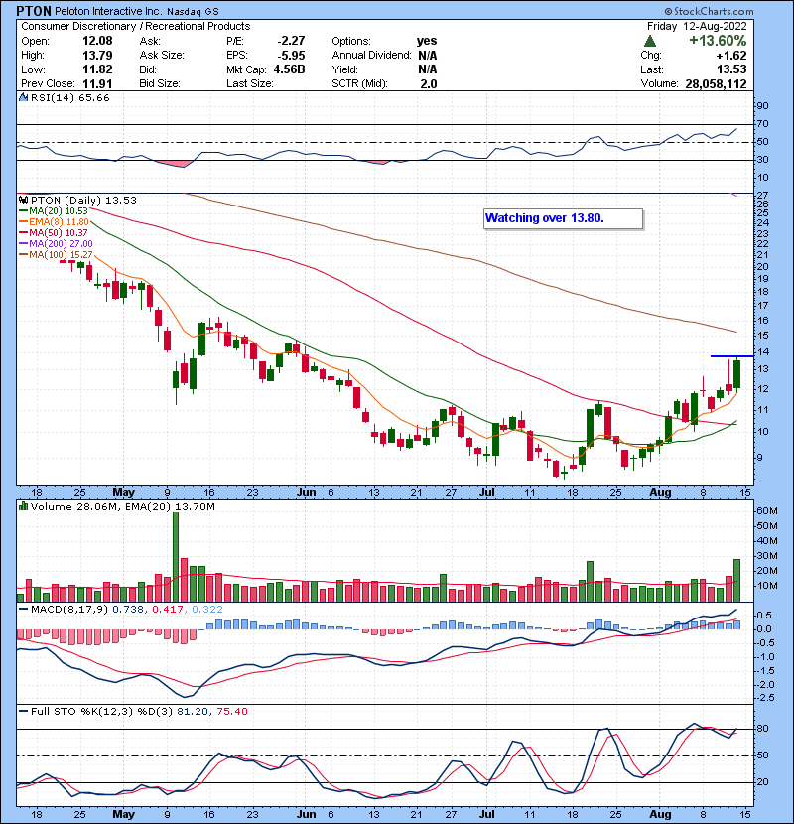Click the Peloton Interactive Inc. company name
Screen dimensions: 794x824
click(x=109, y=11)
